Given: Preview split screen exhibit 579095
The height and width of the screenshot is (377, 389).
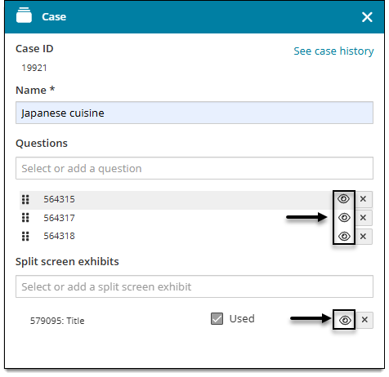Looking at the screenshot, I should pos(345,320).
